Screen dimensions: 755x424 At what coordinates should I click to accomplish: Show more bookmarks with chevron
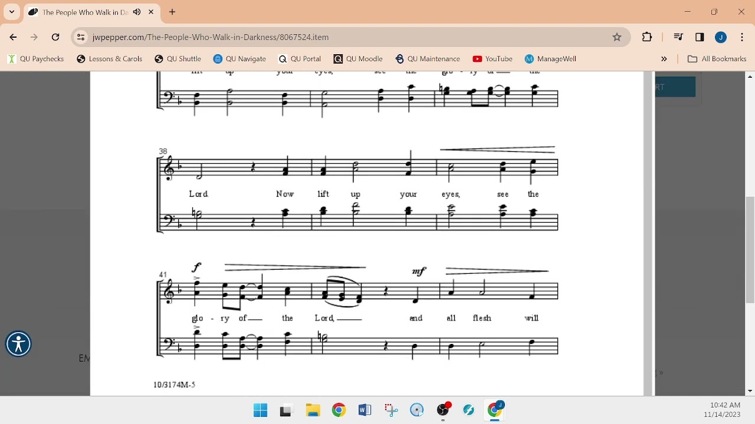[x=664, y=59]
